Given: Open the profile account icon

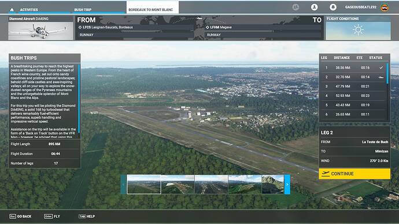Looking at the screenshot, I should (314, 7).
